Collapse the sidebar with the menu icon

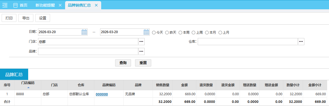click(5, 5)
